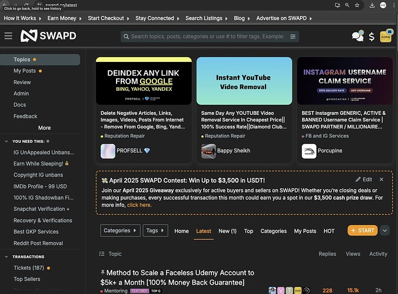398x294 pixels.
Task: Open the chat bubbles icon
Action: point(357,37)
